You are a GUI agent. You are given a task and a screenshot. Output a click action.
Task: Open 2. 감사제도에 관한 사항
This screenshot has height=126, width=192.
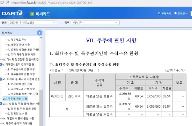click(21, 89)
